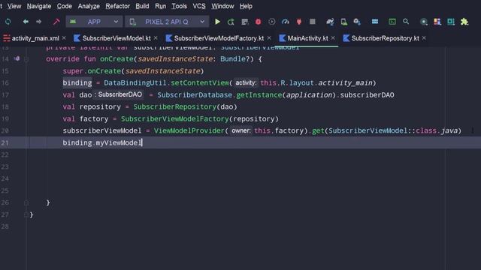Click the fold end marker at line 26

pyautogui.click(x=26, y=202)
